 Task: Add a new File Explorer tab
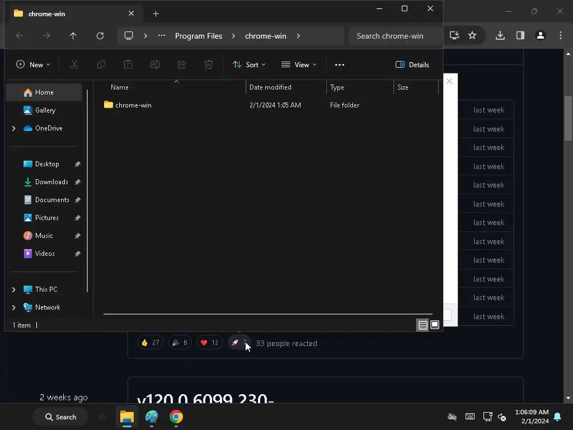point(156,14)
